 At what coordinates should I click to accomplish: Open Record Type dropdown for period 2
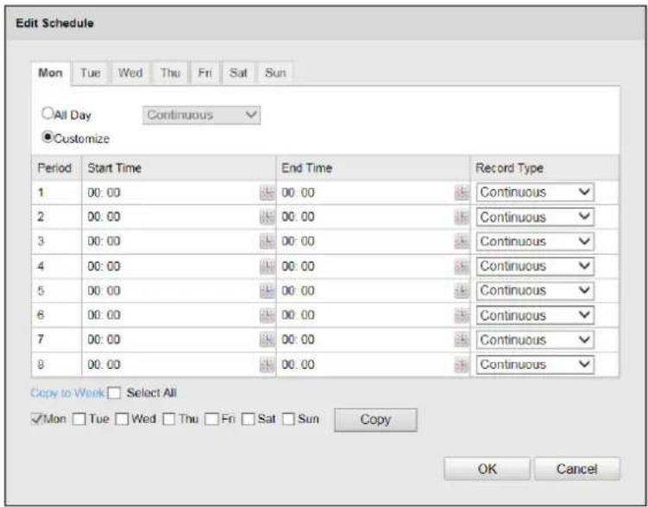535,217
